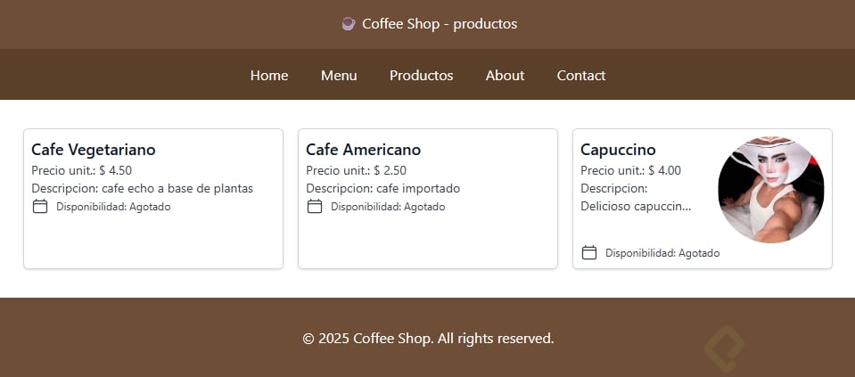Select the Cafe Americano title
Viewport: 855px width, 377px height.
pyautogui.click(x=363, y=150)
